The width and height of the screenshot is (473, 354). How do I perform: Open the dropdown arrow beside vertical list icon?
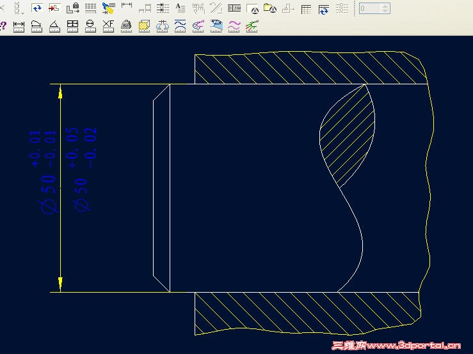(x=23, y=13)
